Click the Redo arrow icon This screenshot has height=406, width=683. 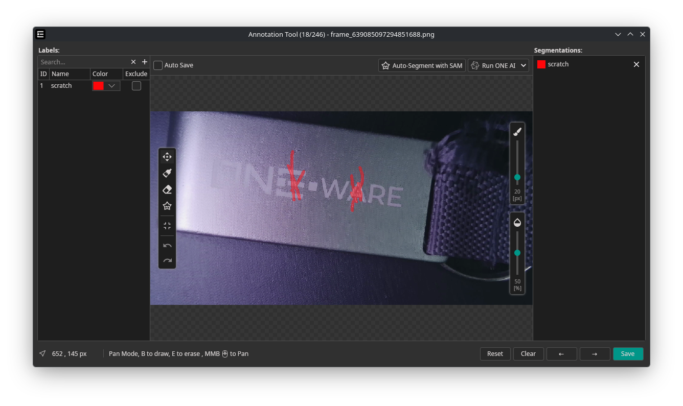pos(167,260)
